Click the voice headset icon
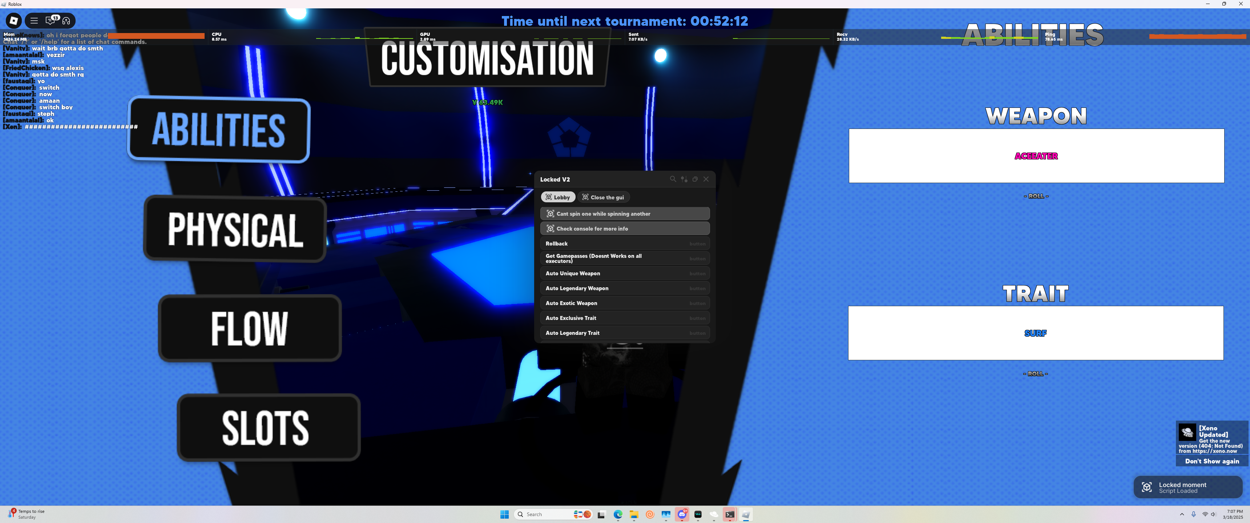1250x523 pixels. (x=66, y=20)
